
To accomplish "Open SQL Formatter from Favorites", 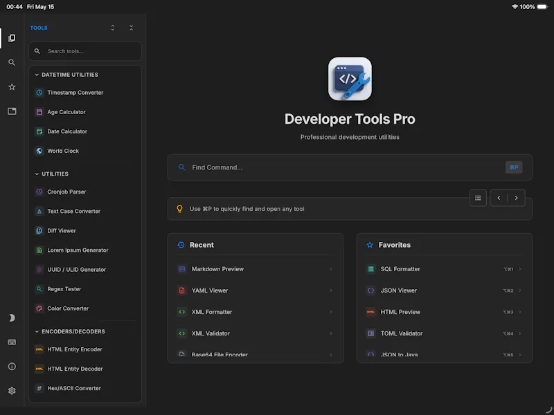I will point(444,269).
